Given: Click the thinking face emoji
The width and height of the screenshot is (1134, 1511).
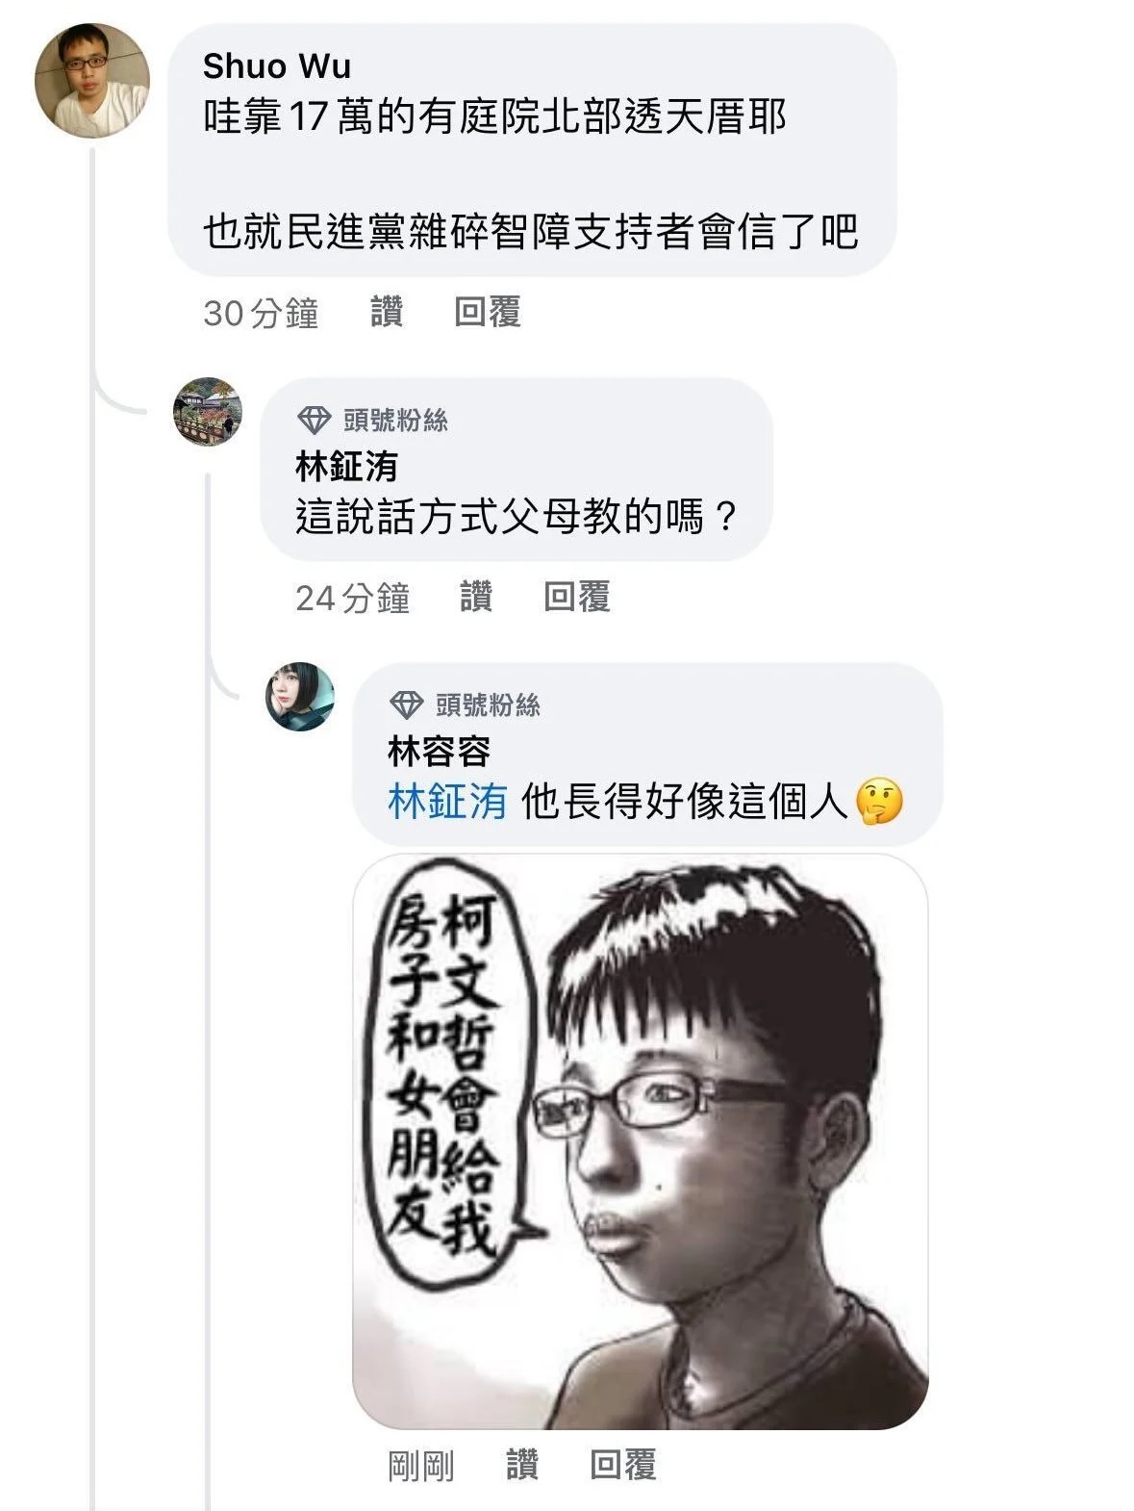Looking at the screenshot, I should pyautogui.click(x=879, y=802).
